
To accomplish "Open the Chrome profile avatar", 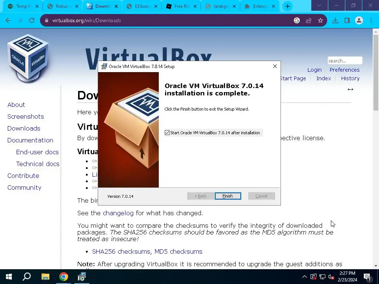I will point(359,21).
